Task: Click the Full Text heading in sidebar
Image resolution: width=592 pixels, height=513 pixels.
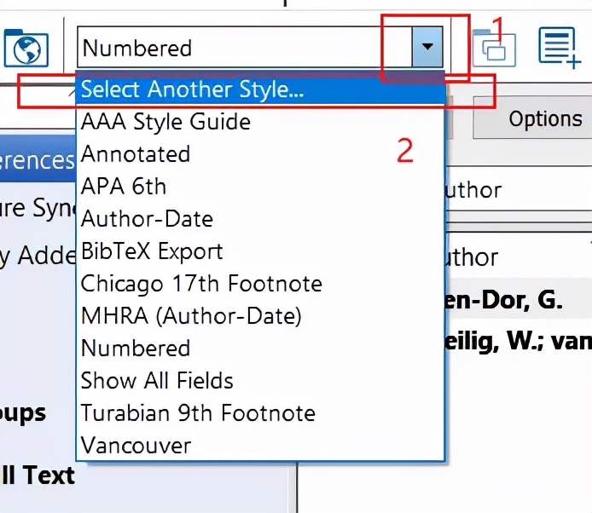Action: tap(38, 475)
